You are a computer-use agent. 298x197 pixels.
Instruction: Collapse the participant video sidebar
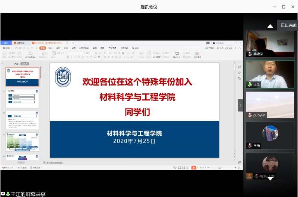click(240, 105)
